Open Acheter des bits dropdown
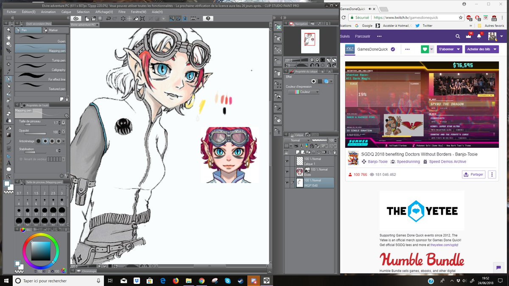509x286 pixels. pos(481,49)
